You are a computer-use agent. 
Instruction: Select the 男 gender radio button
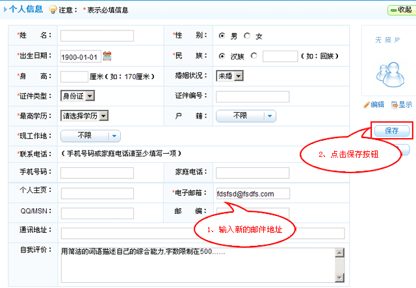click(x=222, y=36)
